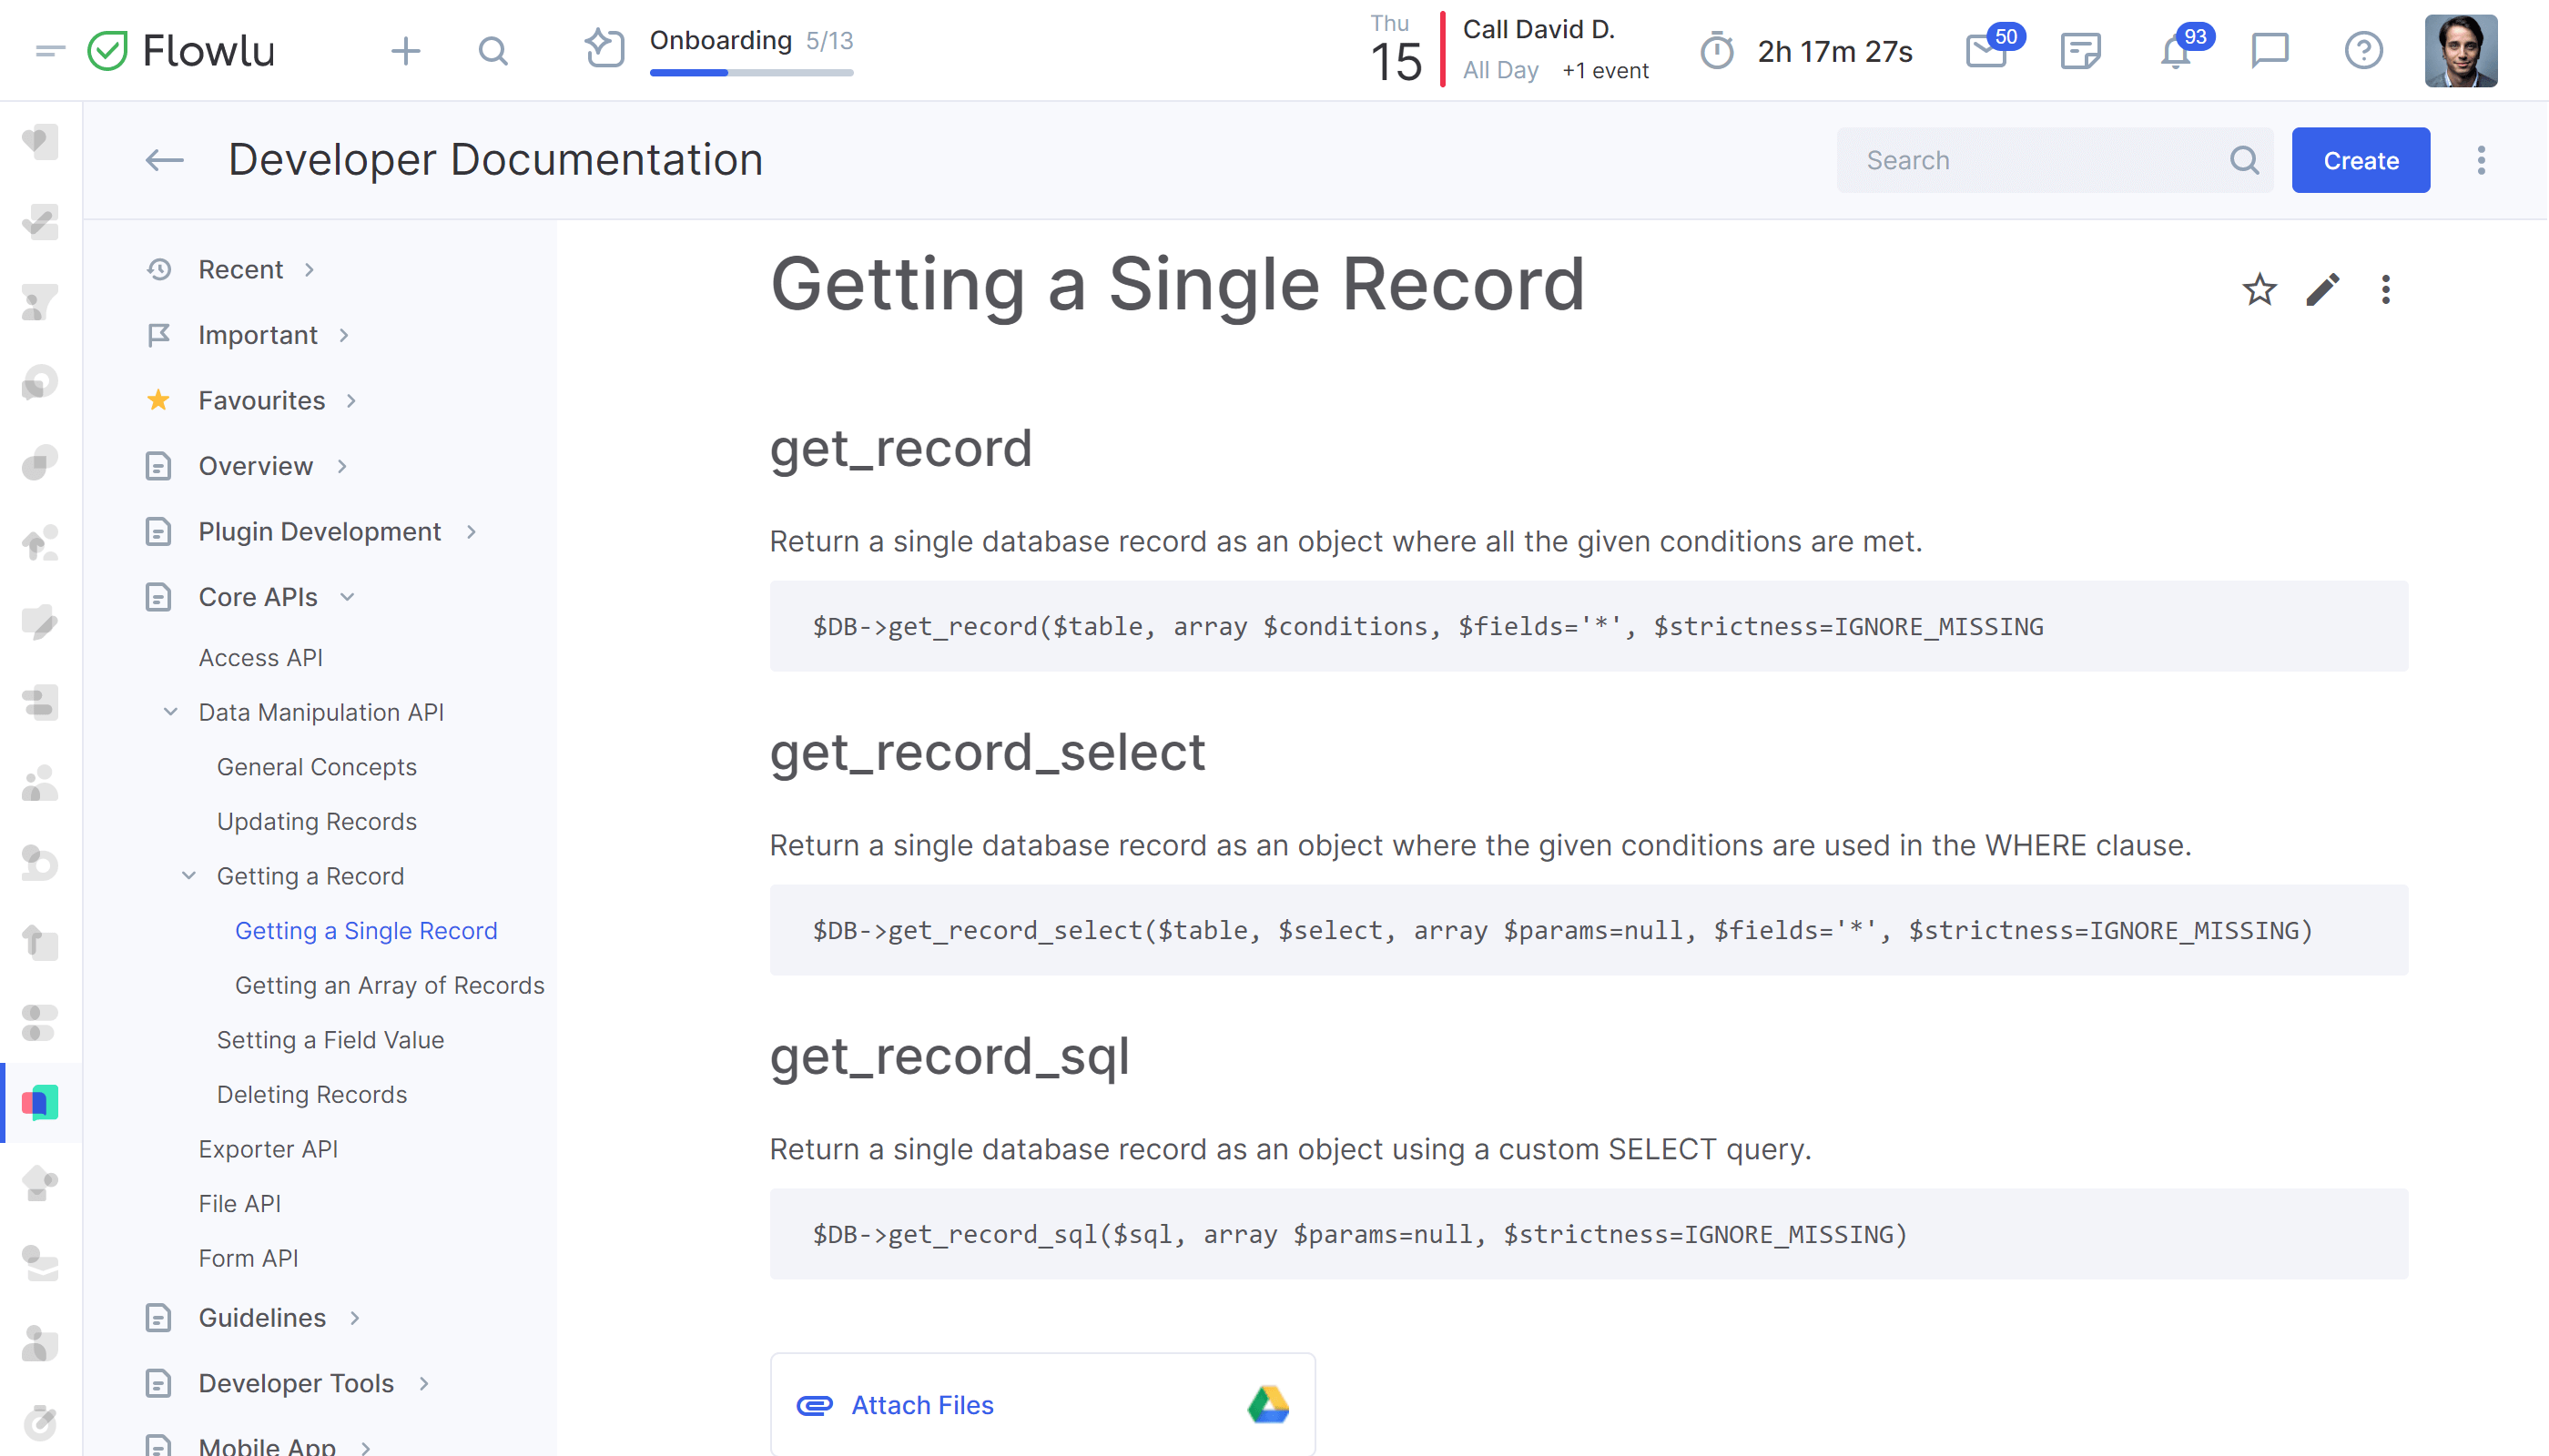The image size is (2549, 1456).
Task: Click the Onboarding star checklist icon
Action: [x=605, y=48]
